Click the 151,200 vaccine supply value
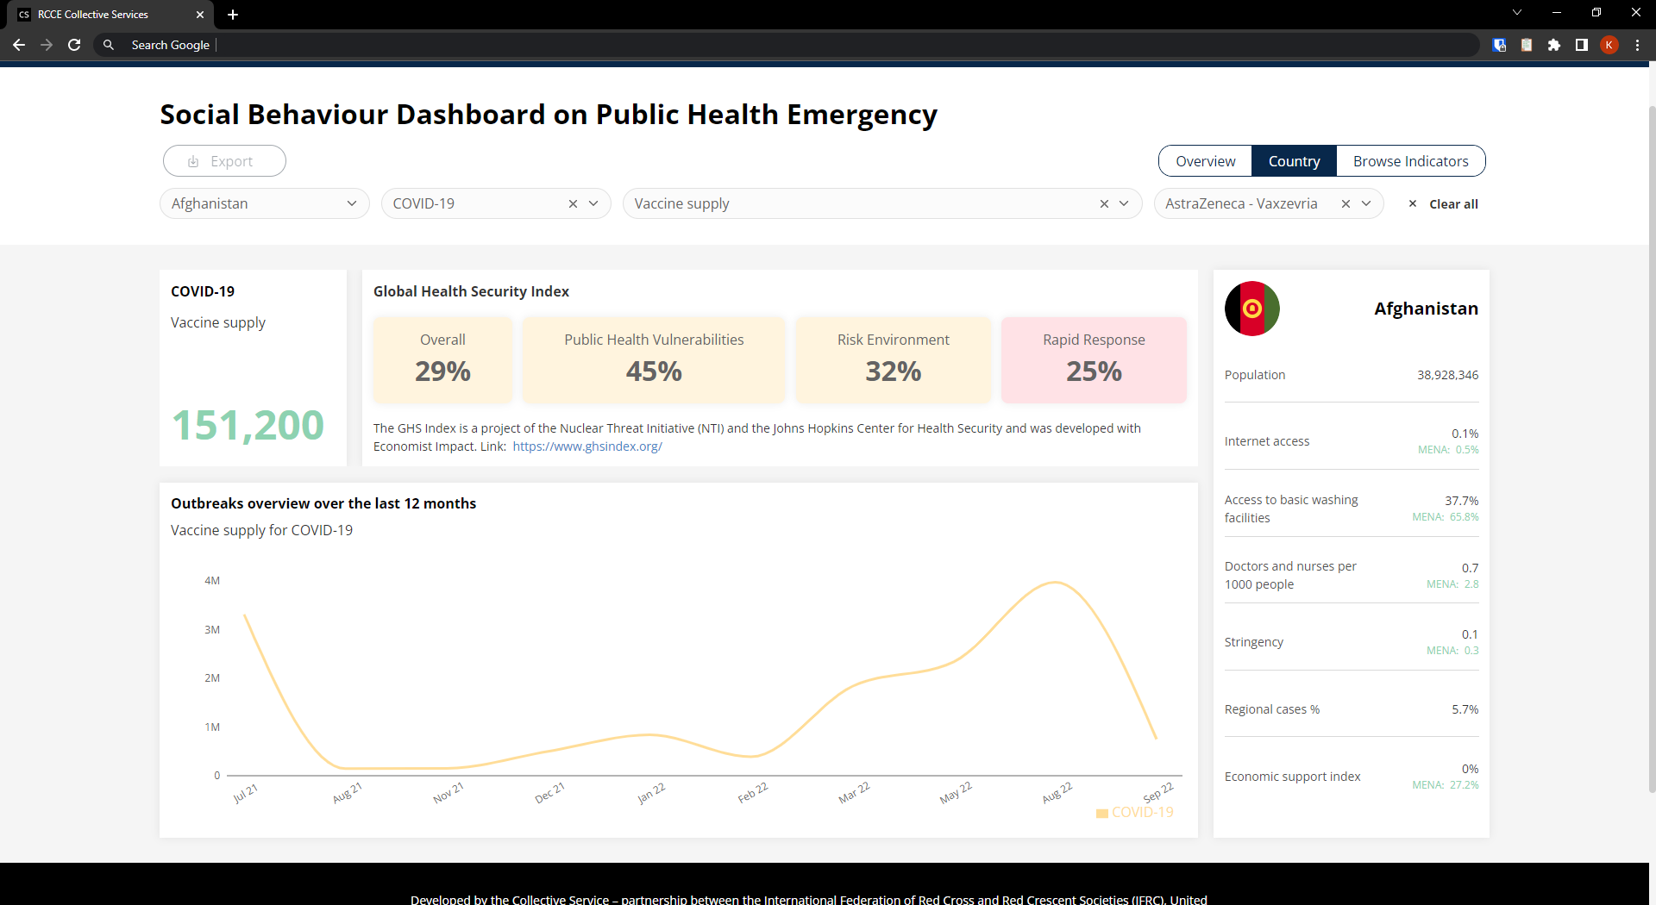Image resolution: width=1656 pixels, height=905 pixels. coord(248,425)
